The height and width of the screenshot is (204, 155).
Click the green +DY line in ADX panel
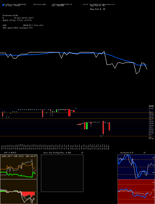[x=16, y=175]
